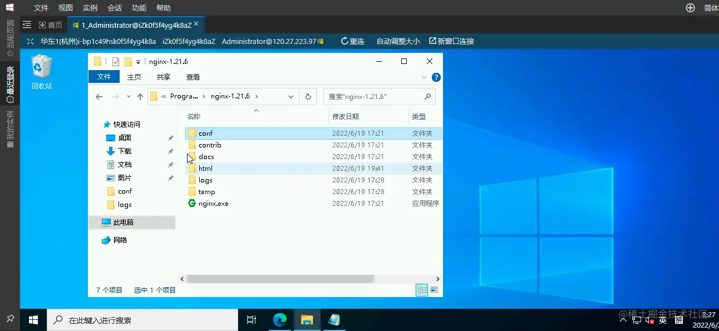Open the 我的实例 side panel

click(x=10, y=129)
